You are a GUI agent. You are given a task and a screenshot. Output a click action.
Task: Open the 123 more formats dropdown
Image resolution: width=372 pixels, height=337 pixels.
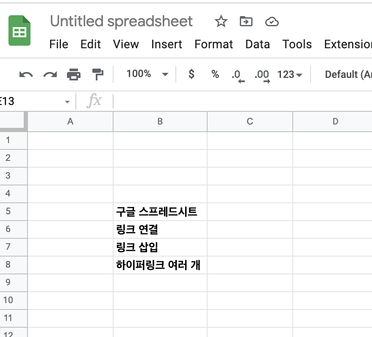coord(290,75)
